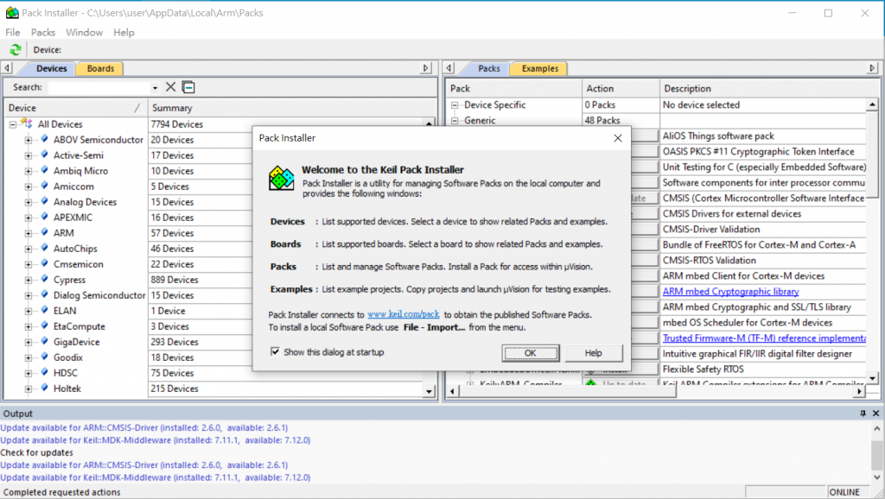Viewport: 885px width, 499px height.
Task: Open the search field dropdown arrow
Action: pos(155,88)
